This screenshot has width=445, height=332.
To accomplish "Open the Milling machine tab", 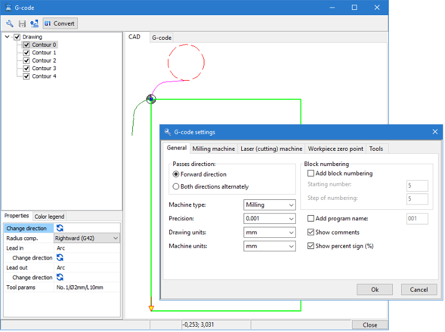I will [214, 148].
